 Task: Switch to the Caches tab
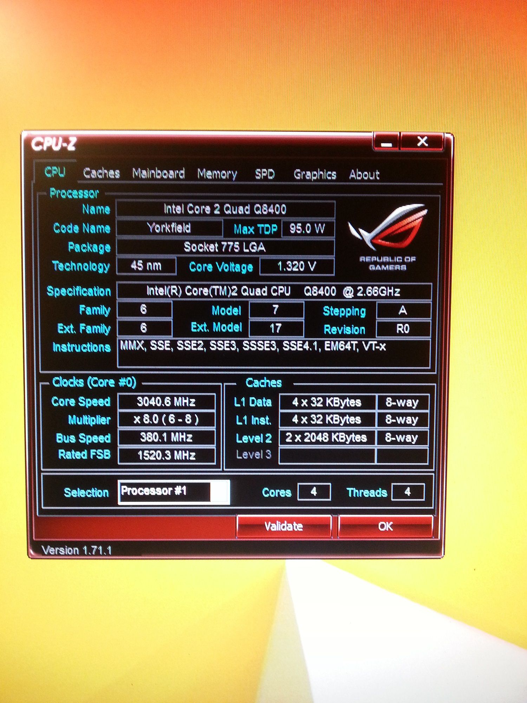pos(101,173)
